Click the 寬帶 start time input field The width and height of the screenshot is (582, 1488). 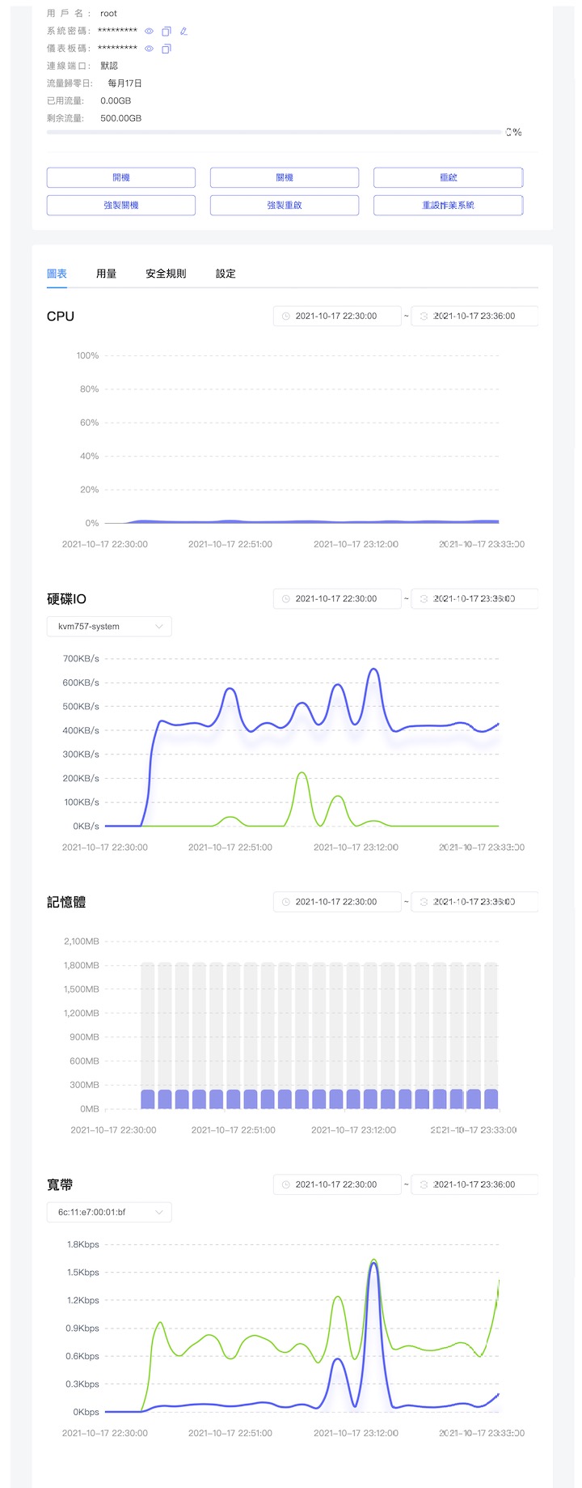(337, 1184)
